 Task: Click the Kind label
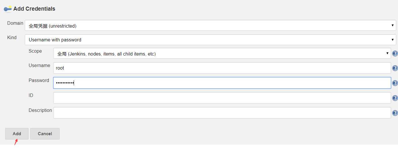pos(12,37)
